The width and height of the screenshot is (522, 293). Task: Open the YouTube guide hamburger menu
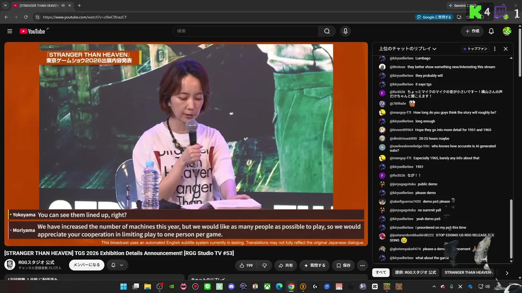[x=10, y=31]
